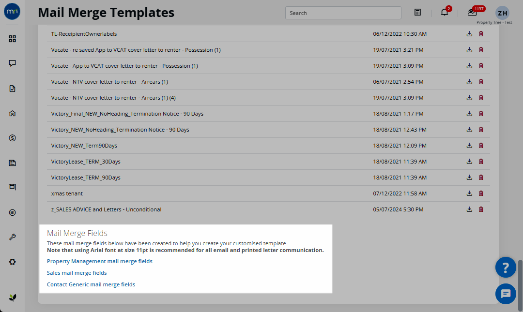523x312 pixels.
Task: Delete the VictoryLease_TERM_90Days template
Action: click(481, 178)
